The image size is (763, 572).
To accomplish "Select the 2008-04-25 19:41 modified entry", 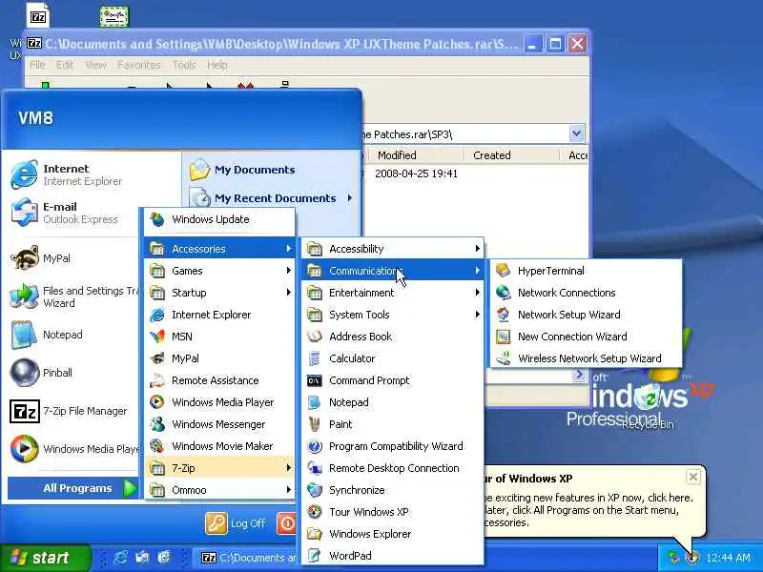I will (x=416, y=174).
